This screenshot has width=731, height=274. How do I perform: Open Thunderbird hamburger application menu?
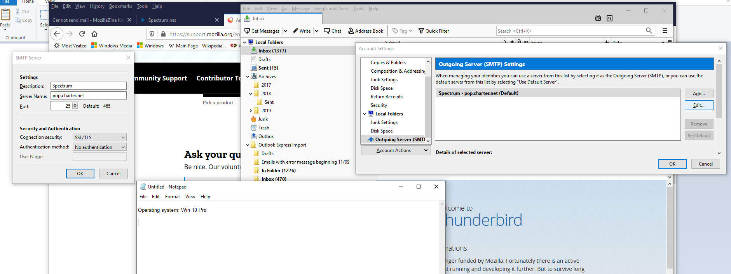[x=665, y=31]
